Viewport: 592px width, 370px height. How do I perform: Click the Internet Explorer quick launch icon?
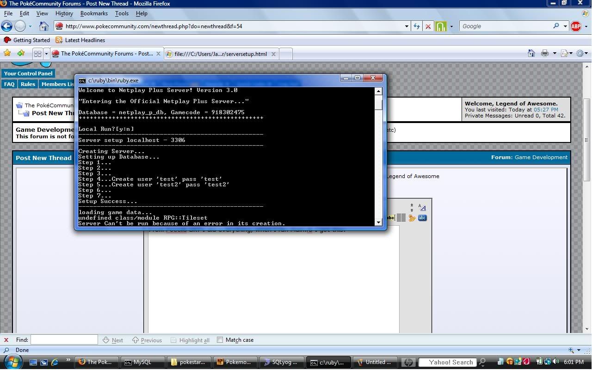(x=54, y=362)
